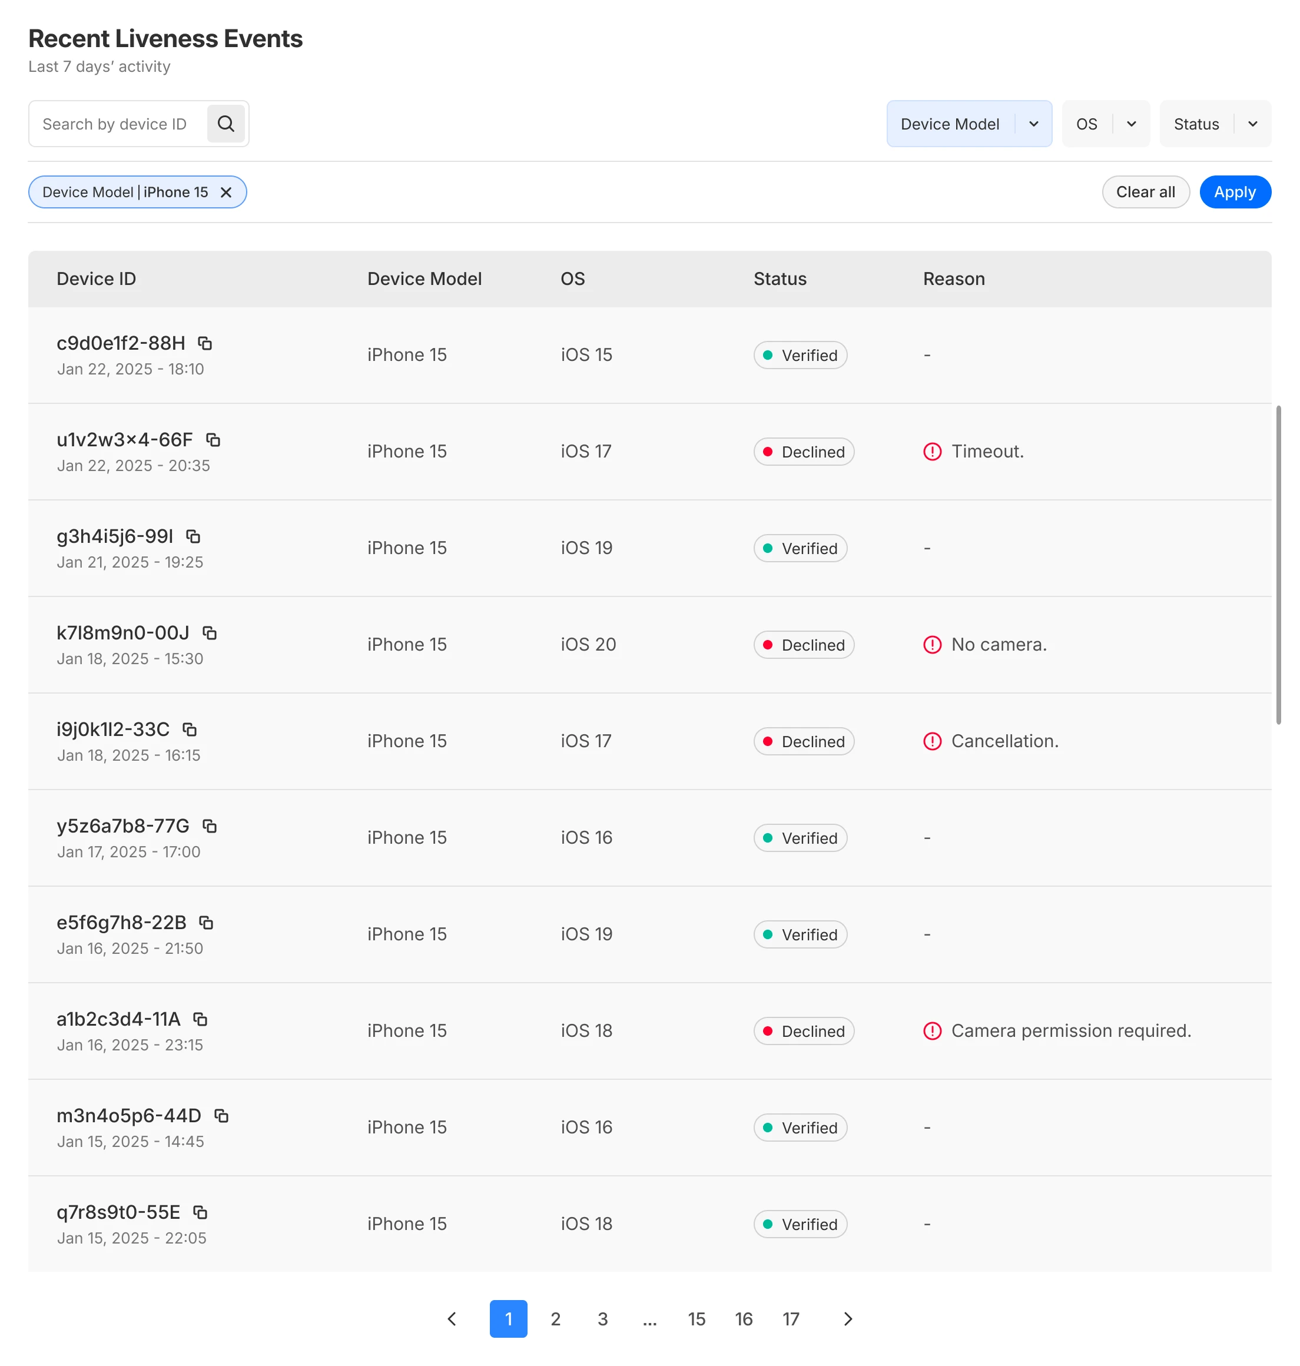Go to page 2 of results

pos(555,1318)
